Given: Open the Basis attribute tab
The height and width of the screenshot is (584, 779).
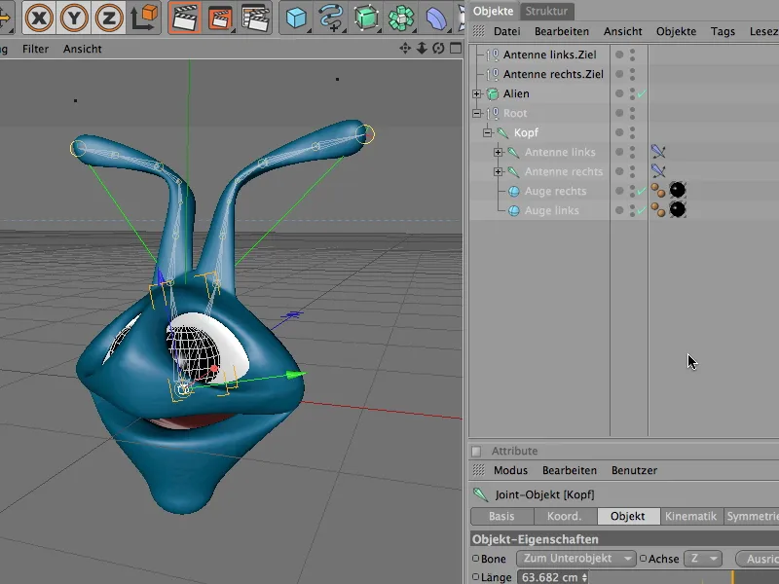Looking at the screenshot, I should pos(501,516).
